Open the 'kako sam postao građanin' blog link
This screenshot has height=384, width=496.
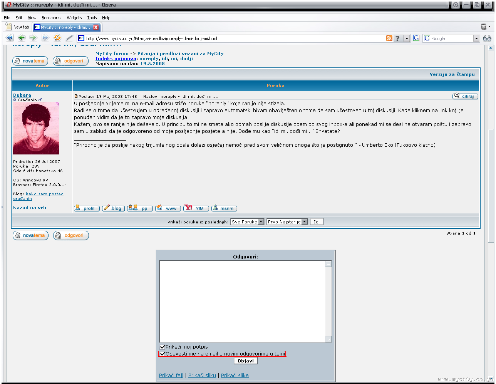pos(38,196)
